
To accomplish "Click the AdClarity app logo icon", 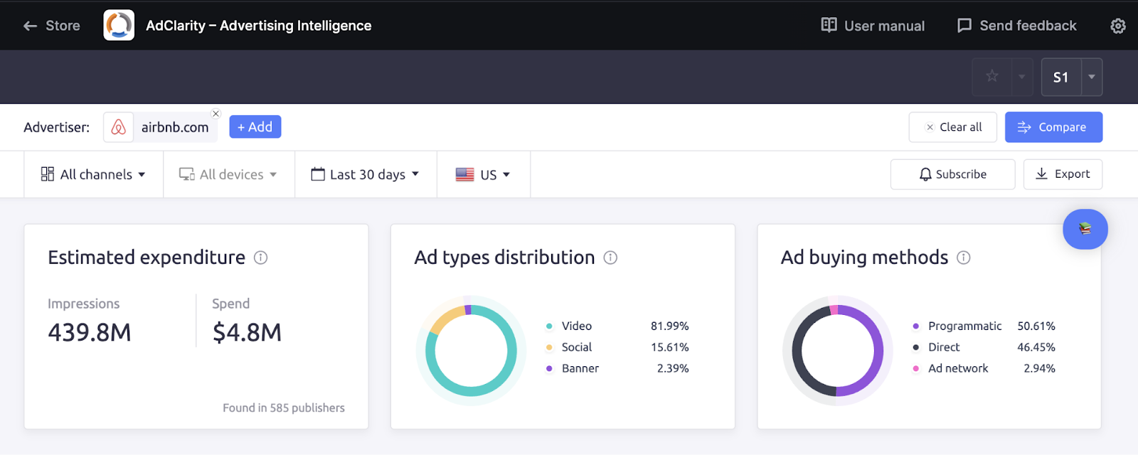I will (119, 26).
